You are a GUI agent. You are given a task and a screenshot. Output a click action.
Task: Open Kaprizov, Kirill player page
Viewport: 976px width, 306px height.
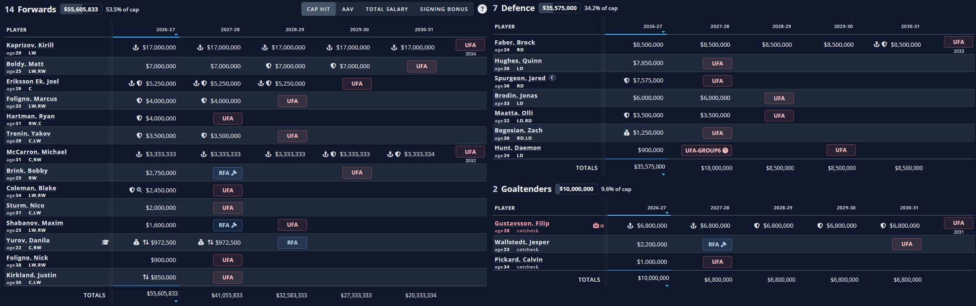(x=30, y=45)
